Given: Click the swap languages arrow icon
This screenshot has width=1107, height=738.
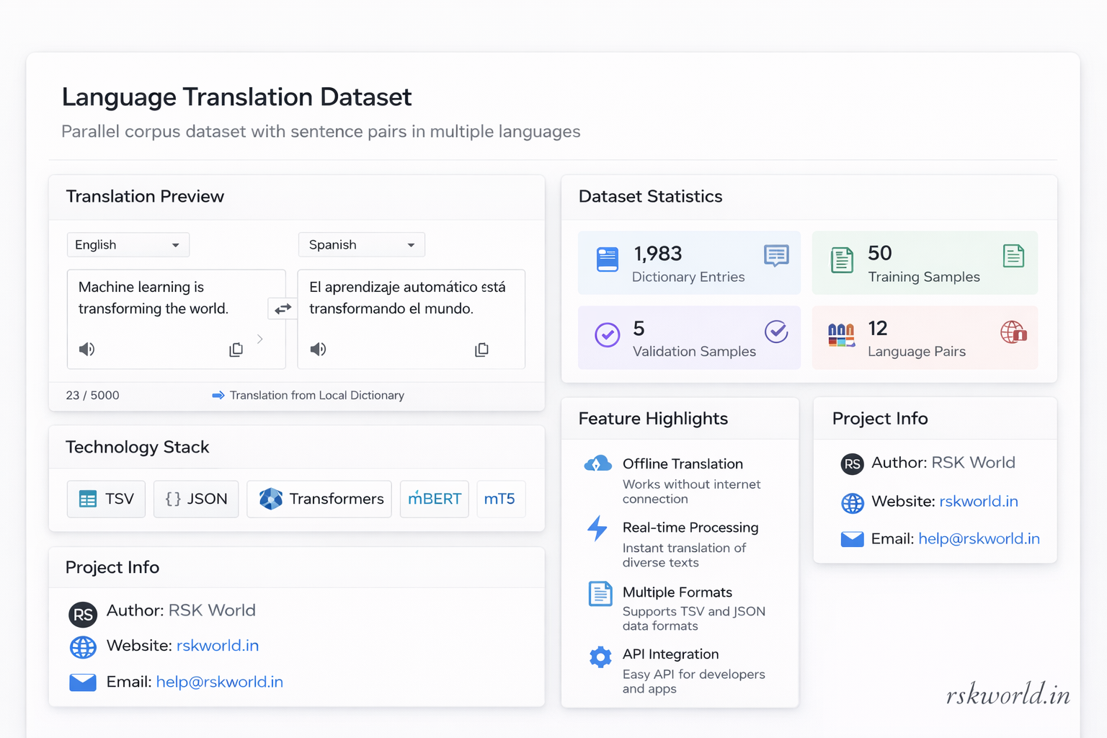Looking at the screenshot, I should click(x=283, y=308).
